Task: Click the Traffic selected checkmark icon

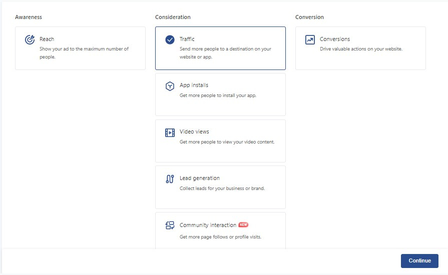Action: [x=170, y=40]
